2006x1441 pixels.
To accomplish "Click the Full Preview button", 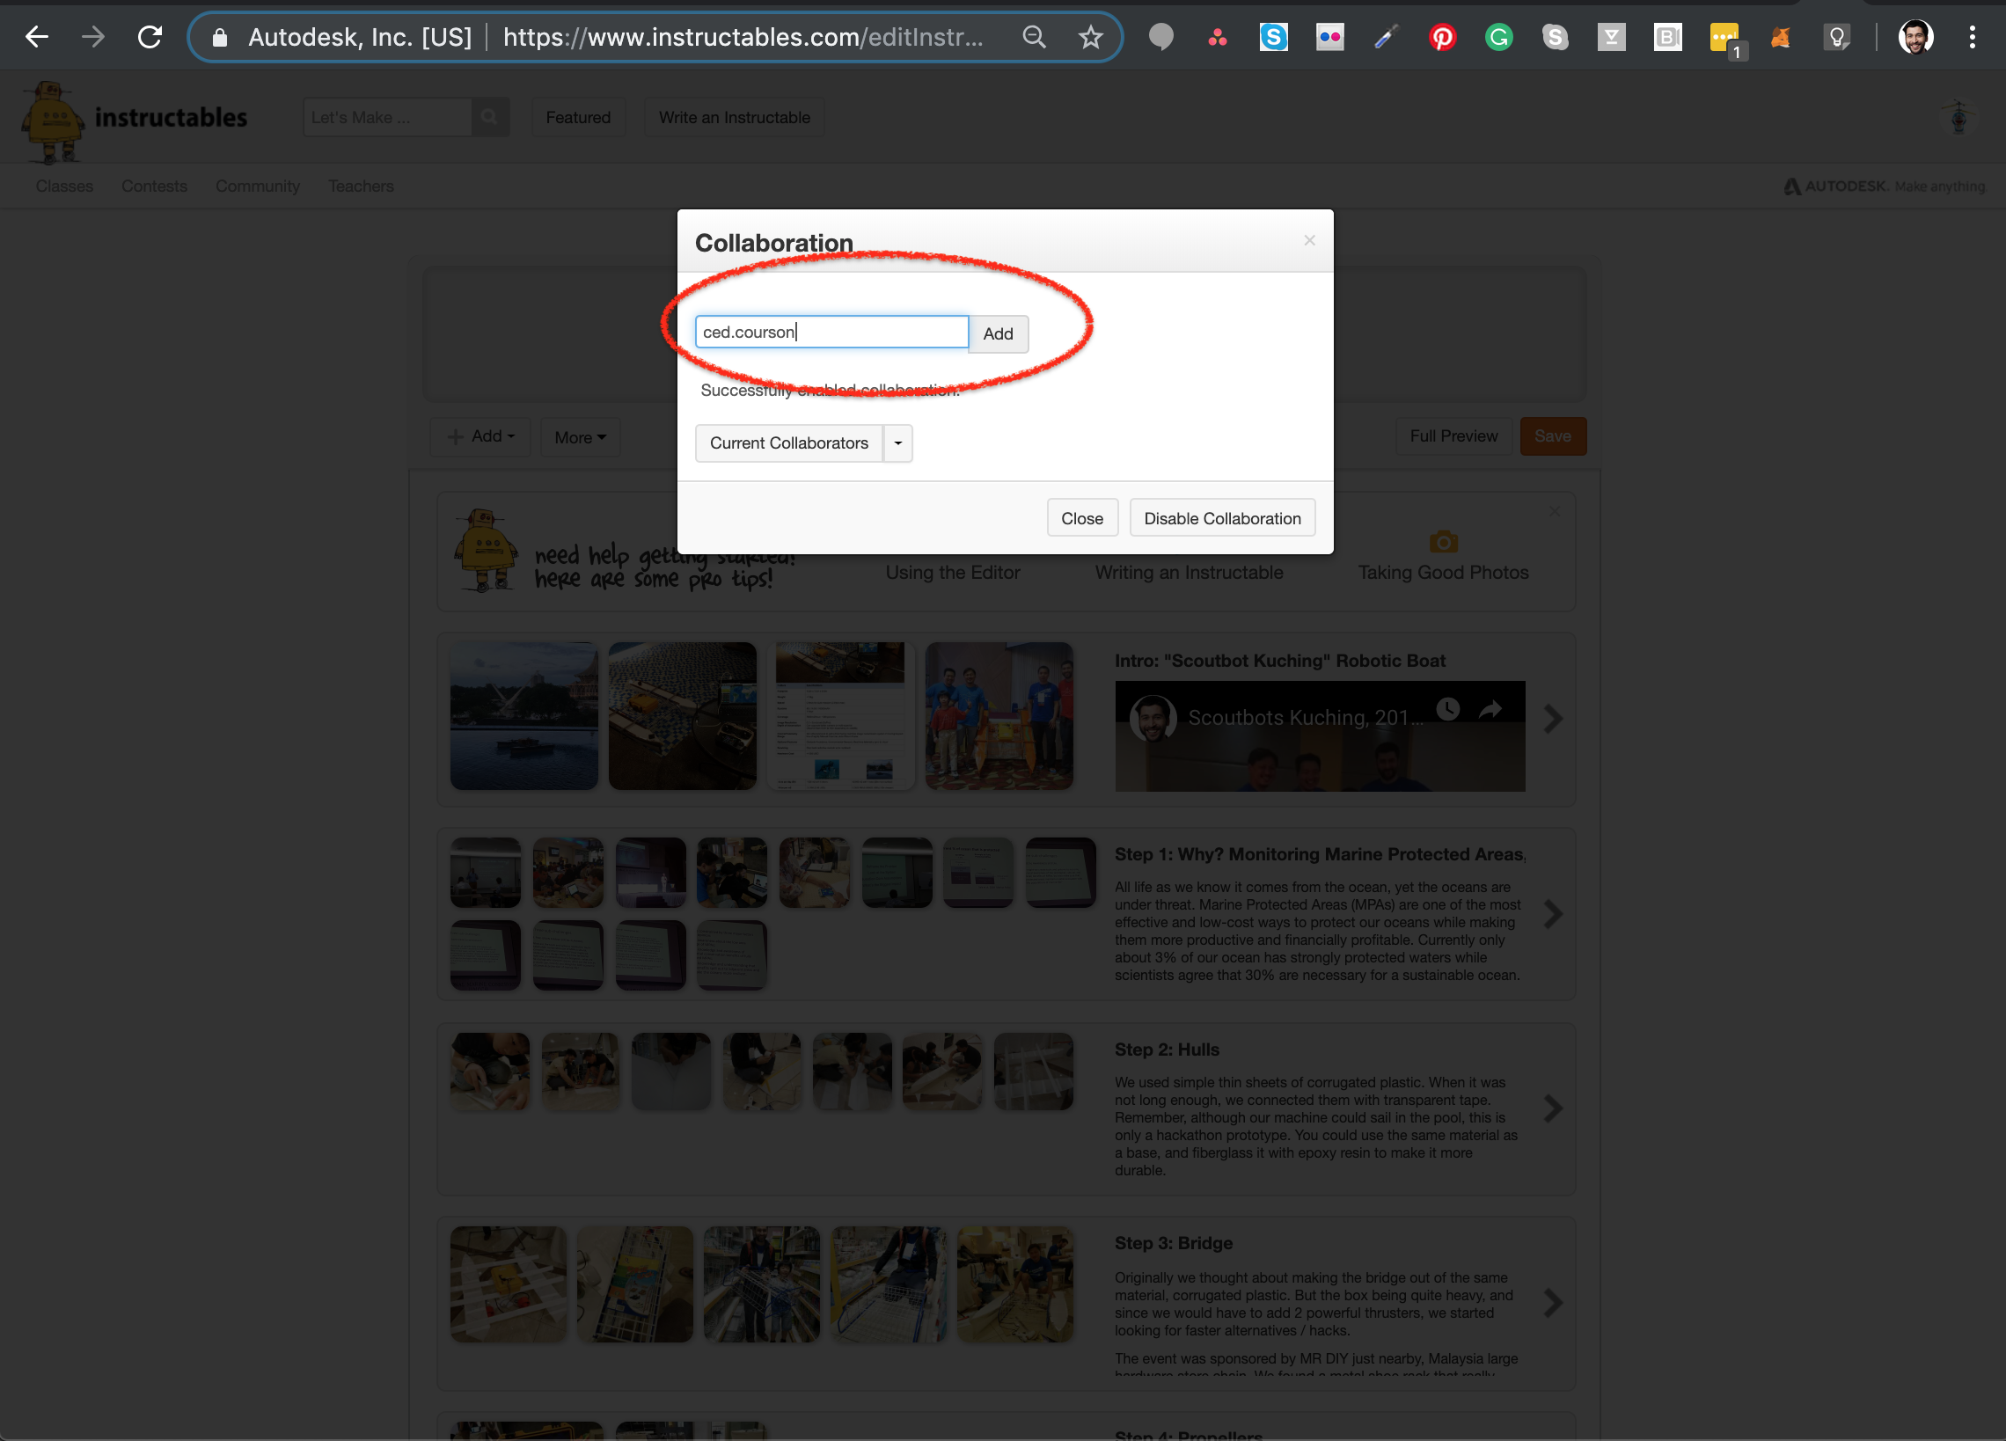I will tap(1454, 436).
